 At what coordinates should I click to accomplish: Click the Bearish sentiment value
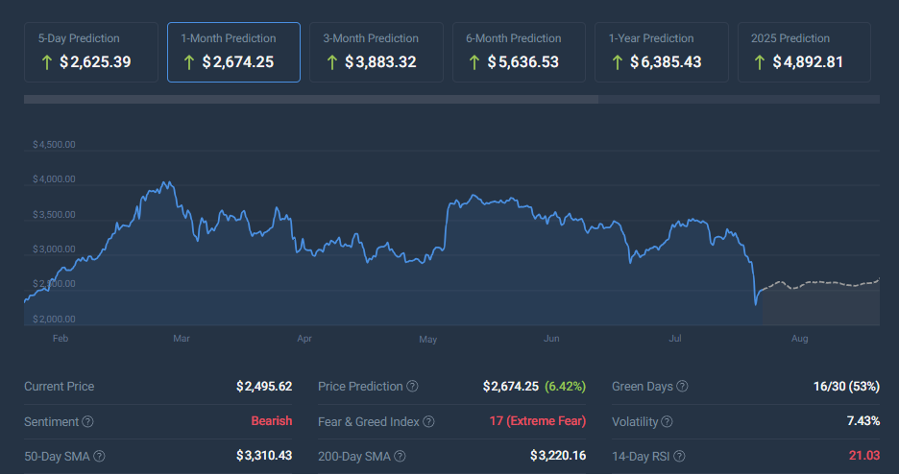pyautogui.click(x=271, y=421)
